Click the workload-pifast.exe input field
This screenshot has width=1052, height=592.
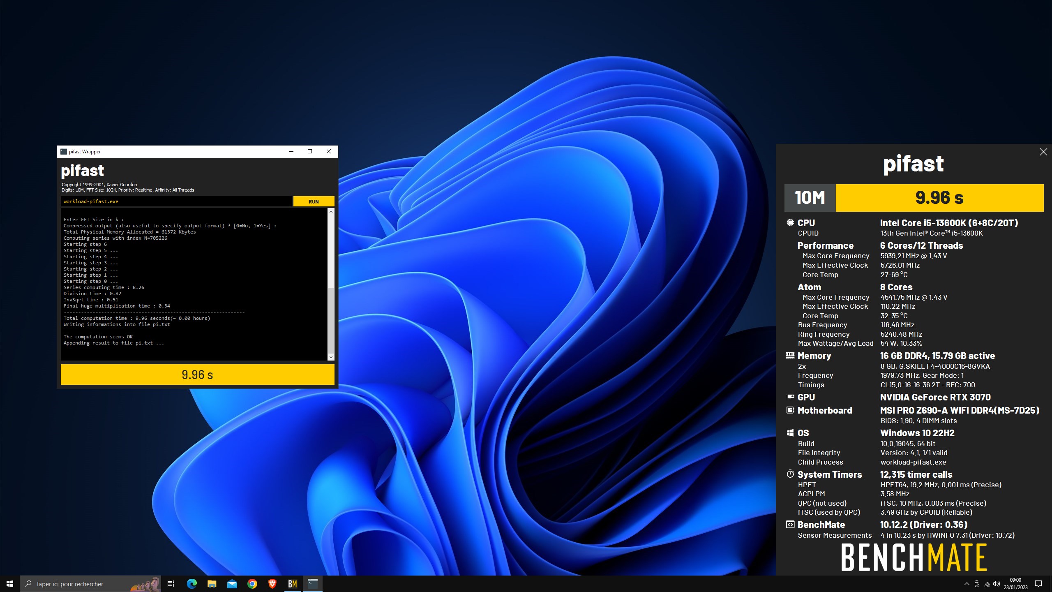point(176,201)
